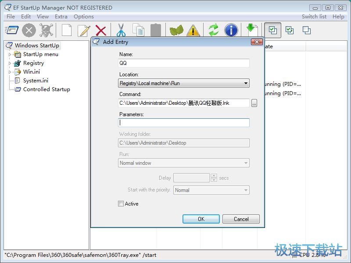Open the File menu
351x263 pixels.
11,17
